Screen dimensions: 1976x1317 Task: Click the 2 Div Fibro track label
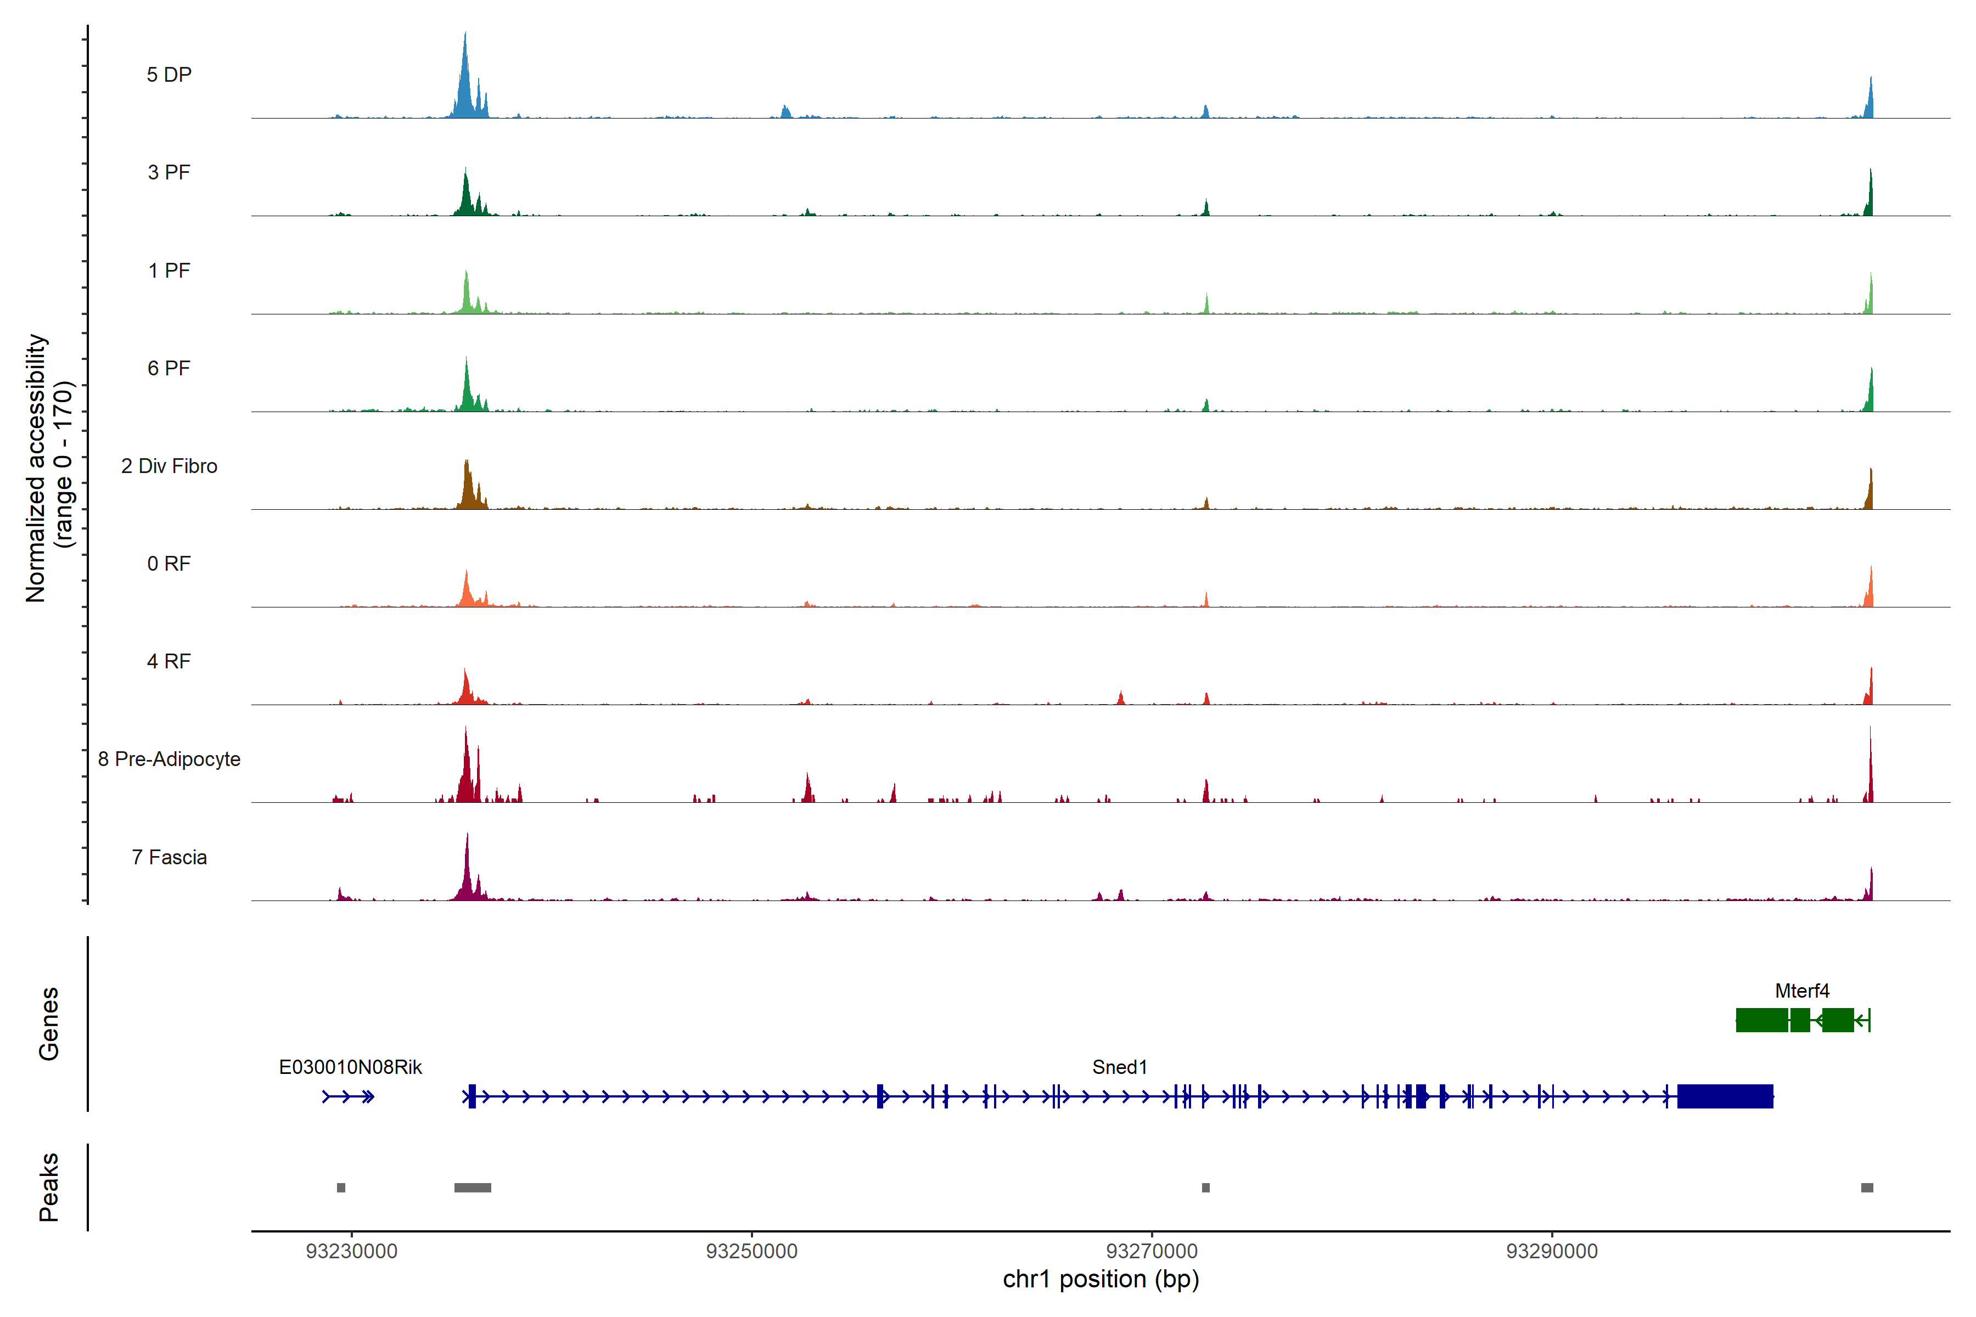(169, 466)
